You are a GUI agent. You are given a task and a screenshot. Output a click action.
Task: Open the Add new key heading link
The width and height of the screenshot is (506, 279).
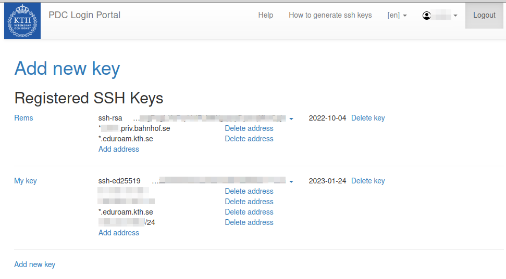pyautogui.click(x=67, y=69)
